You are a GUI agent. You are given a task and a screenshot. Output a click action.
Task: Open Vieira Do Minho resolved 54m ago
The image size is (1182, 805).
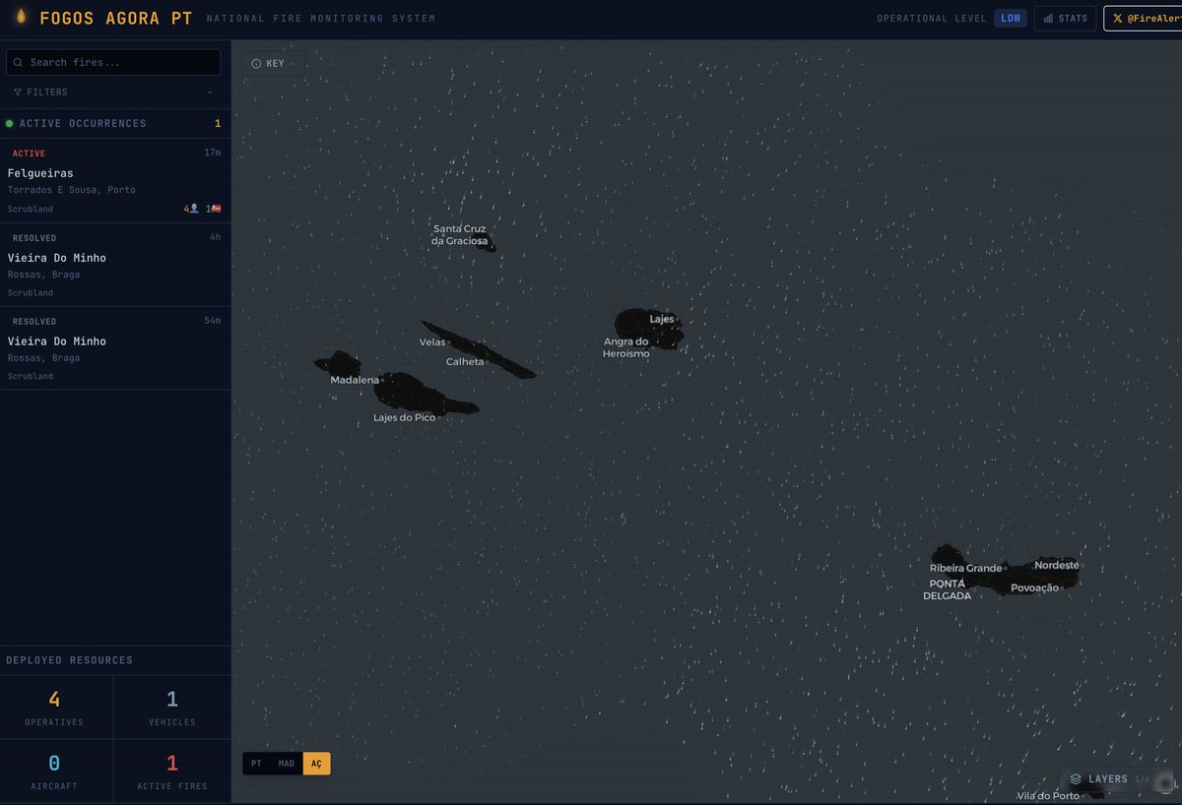tap(115, 348)
